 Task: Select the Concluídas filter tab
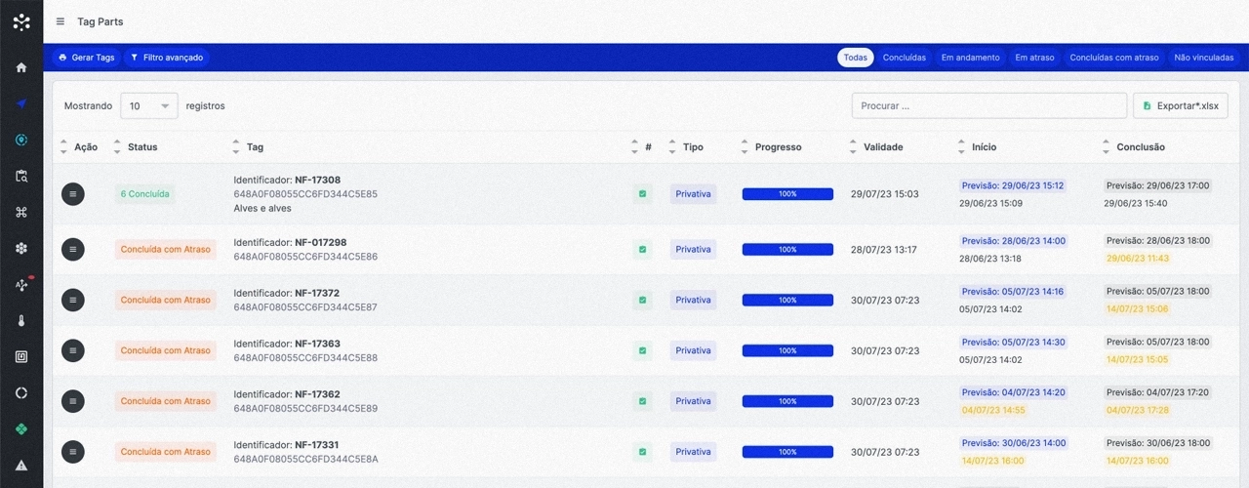[x=904, y=58]
